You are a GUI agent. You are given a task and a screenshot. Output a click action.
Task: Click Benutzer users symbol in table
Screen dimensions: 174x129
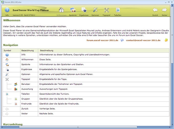16,84
